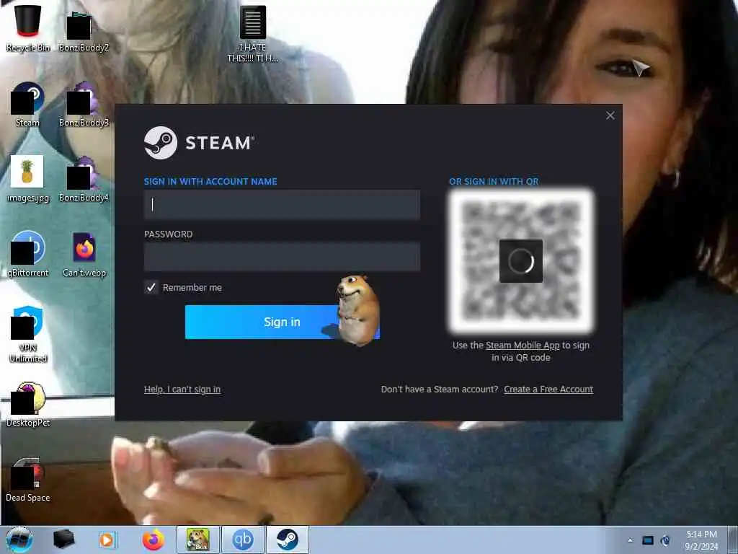Click the 'PASSWORD' label
738x554 pixels.
tap(168, 234)
